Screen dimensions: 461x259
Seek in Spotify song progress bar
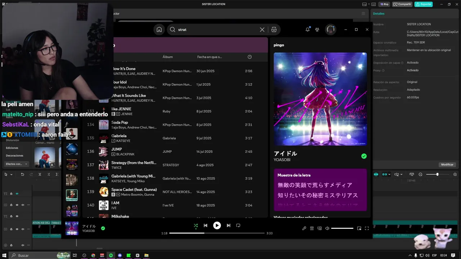click(x=216, y=233)
